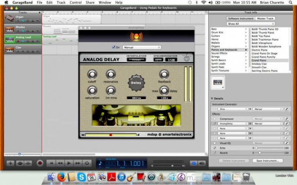Click the note icon in the LCD display
Screen dimensions: 297x185
point(100,163)
